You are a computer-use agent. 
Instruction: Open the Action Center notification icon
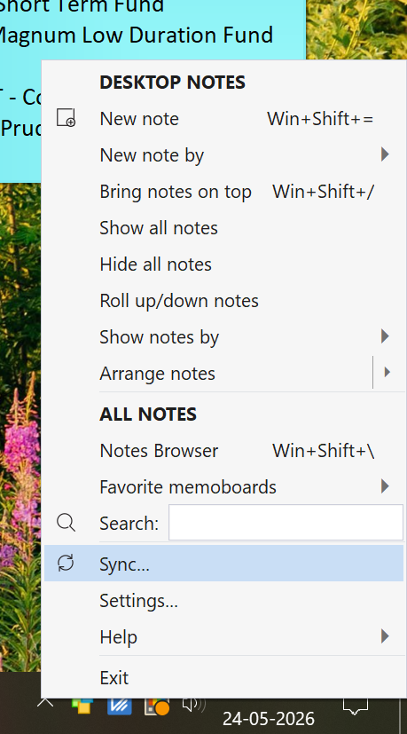(x=356, y=706)
